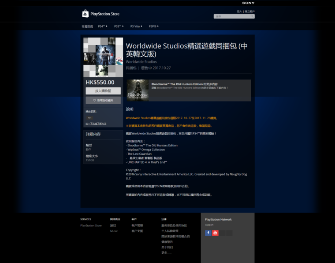Click footer 客户支援 link
This screenshot has width=335, height=263.
[137, 231]
